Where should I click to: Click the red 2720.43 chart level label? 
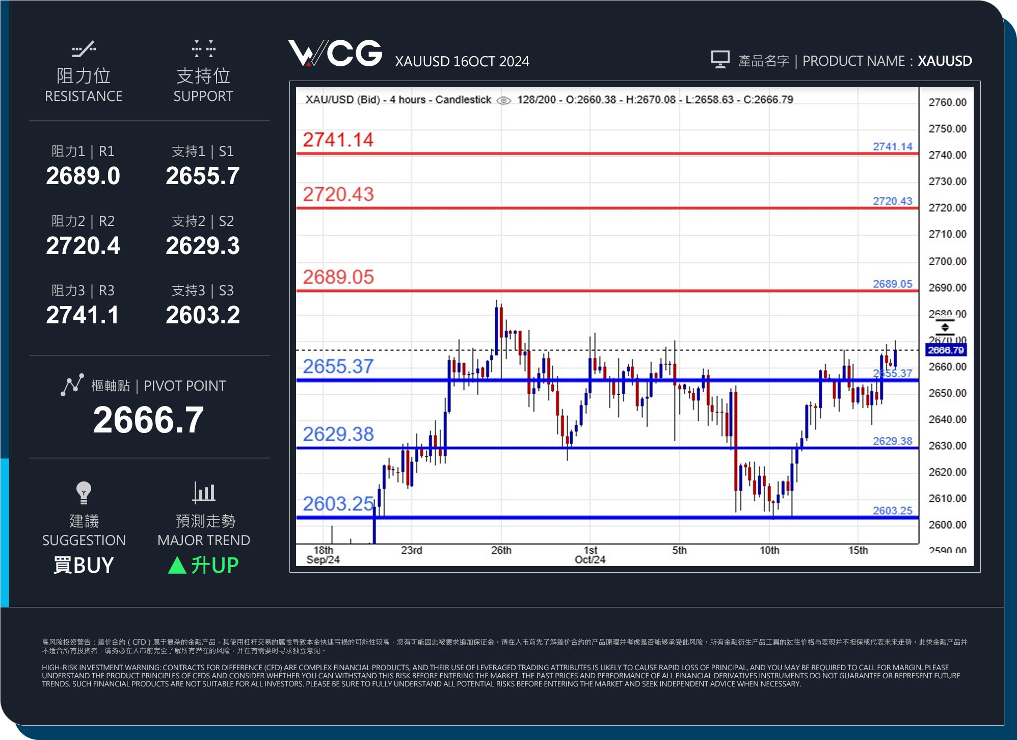338,194
